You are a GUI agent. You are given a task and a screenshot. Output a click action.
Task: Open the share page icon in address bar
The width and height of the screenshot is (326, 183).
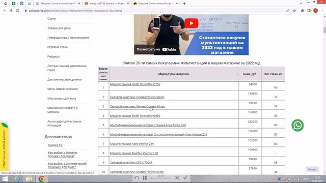coord(287,11)
